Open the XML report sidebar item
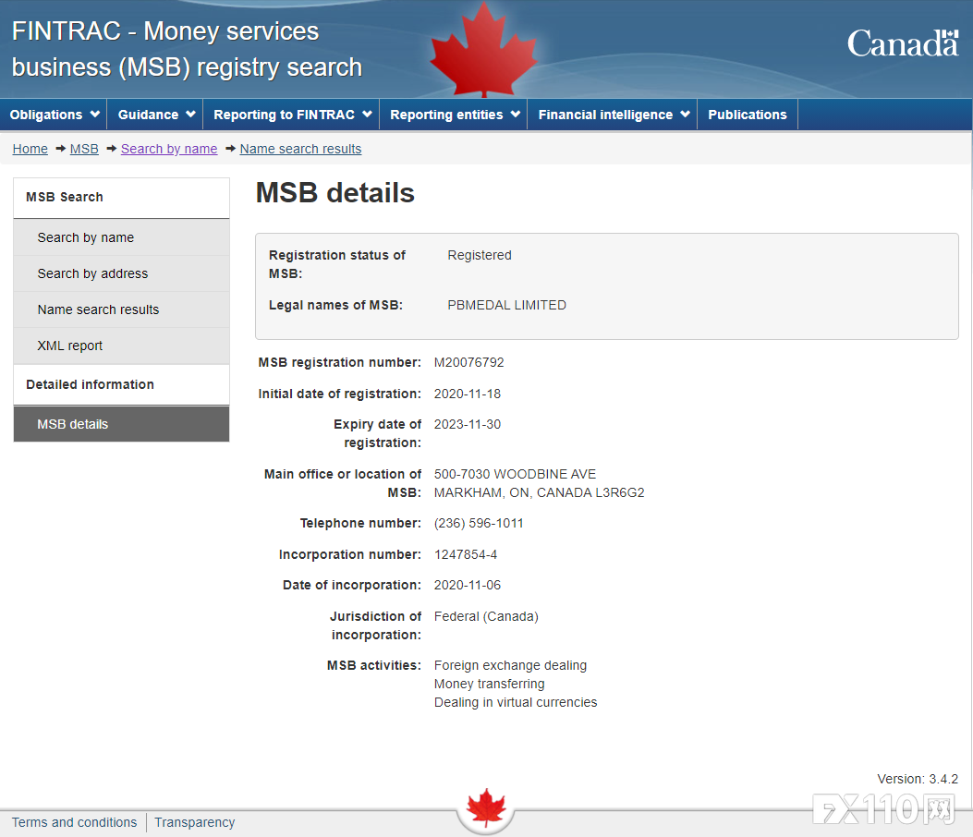Image resolution: width=973 pixels, height=837 pixels. pos(70,346)
